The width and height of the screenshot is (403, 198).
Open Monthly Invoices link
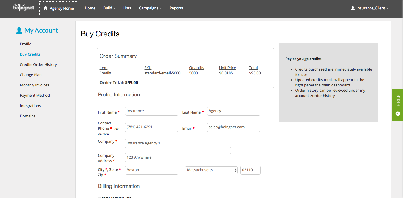pos(35,85)
